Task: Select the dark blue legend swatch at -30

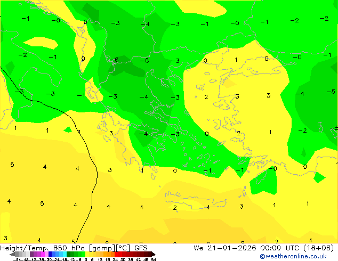Action: (50, 254)
